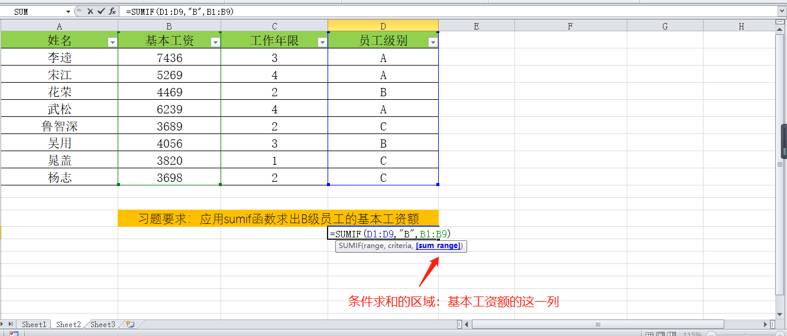
Task: Open the Name Box dropdown arrow
Action: click(x=69, y=11)
